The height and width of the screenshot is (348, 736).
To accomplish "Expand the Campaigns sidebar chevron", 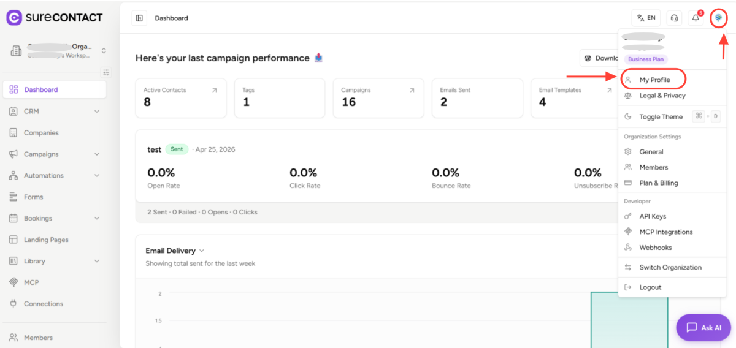I will 97,154.
